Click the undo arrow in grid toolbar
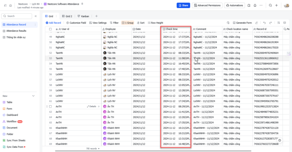This screenshot has height=152, width=292. (x=265, y=23)
